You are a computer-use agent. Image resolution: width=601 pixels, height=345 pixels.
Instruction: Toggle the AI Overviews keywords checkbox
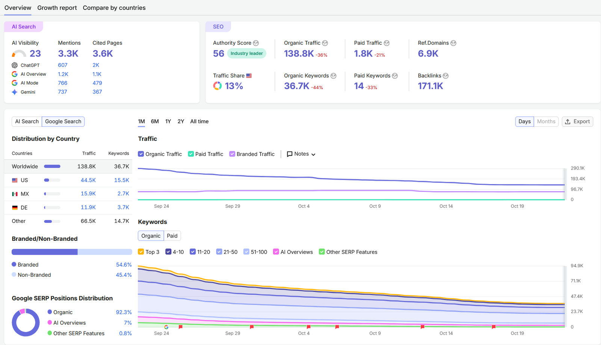(276, 252)
